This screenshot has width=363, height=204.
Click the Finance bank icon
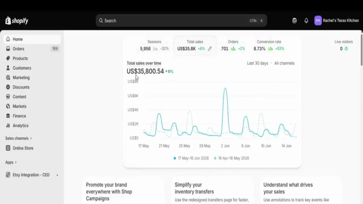tap(8, 116)
